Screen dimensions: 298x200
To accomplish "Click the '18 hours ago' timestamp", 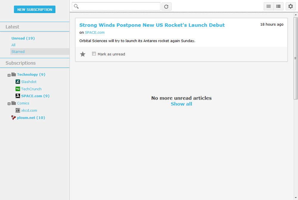I will coord(272,24).
